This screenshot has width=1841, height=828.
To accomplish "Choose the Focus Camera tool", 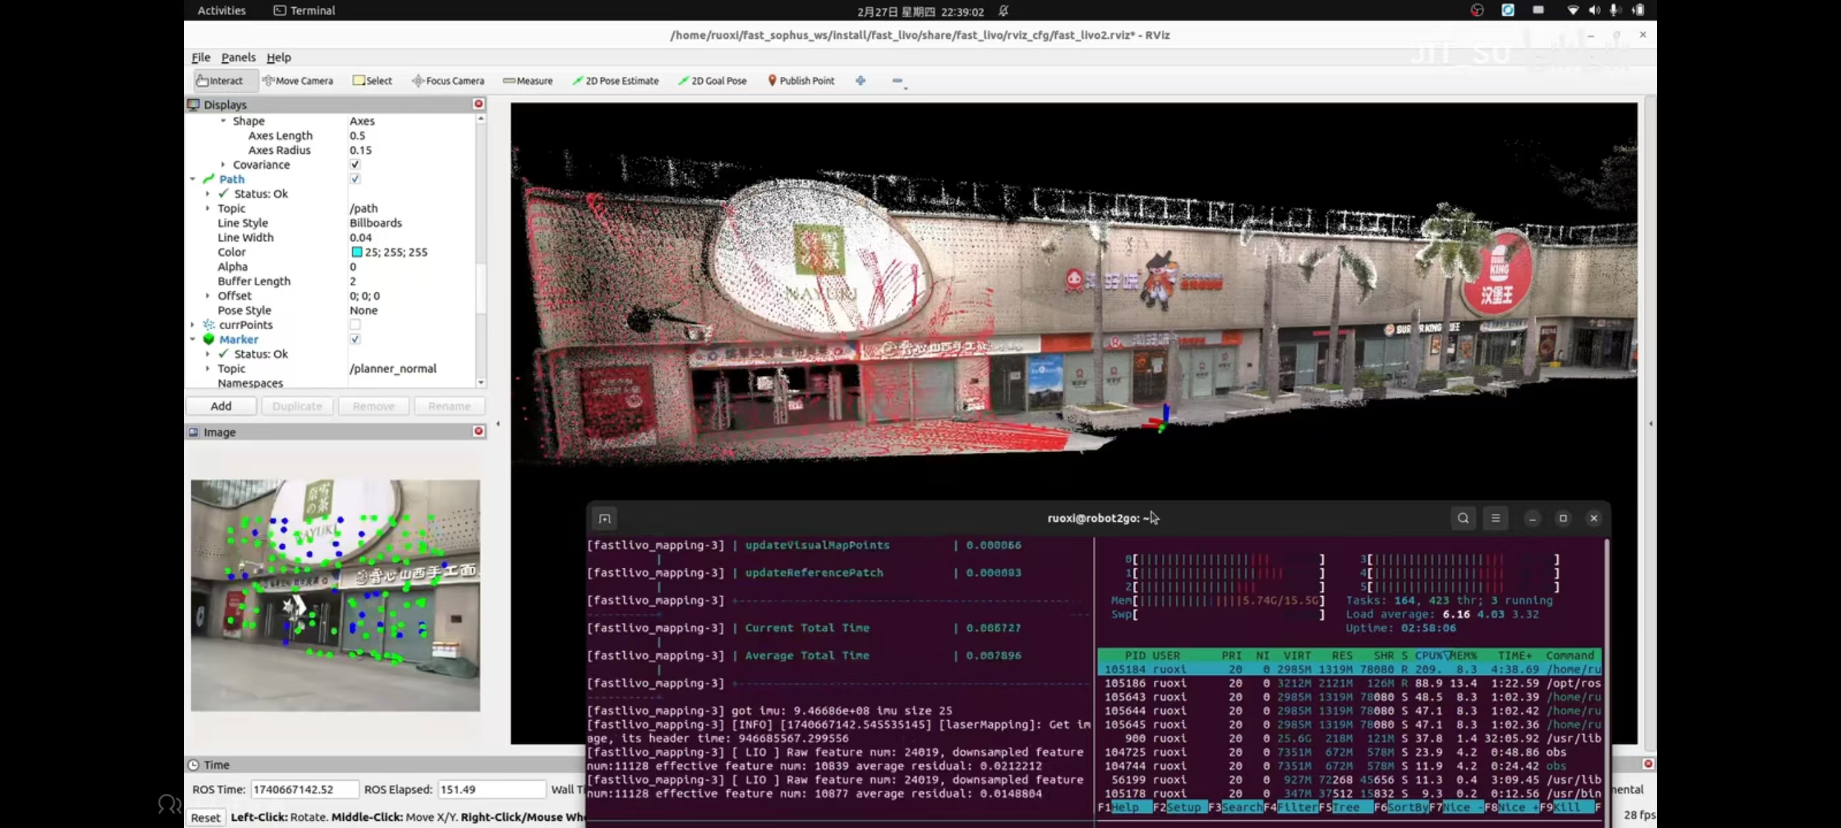I will [448, 81].
